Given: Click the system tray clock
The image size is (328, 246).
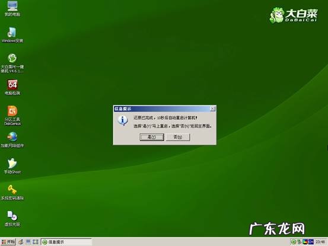Looking at the screenshot, I should point(320,242).
